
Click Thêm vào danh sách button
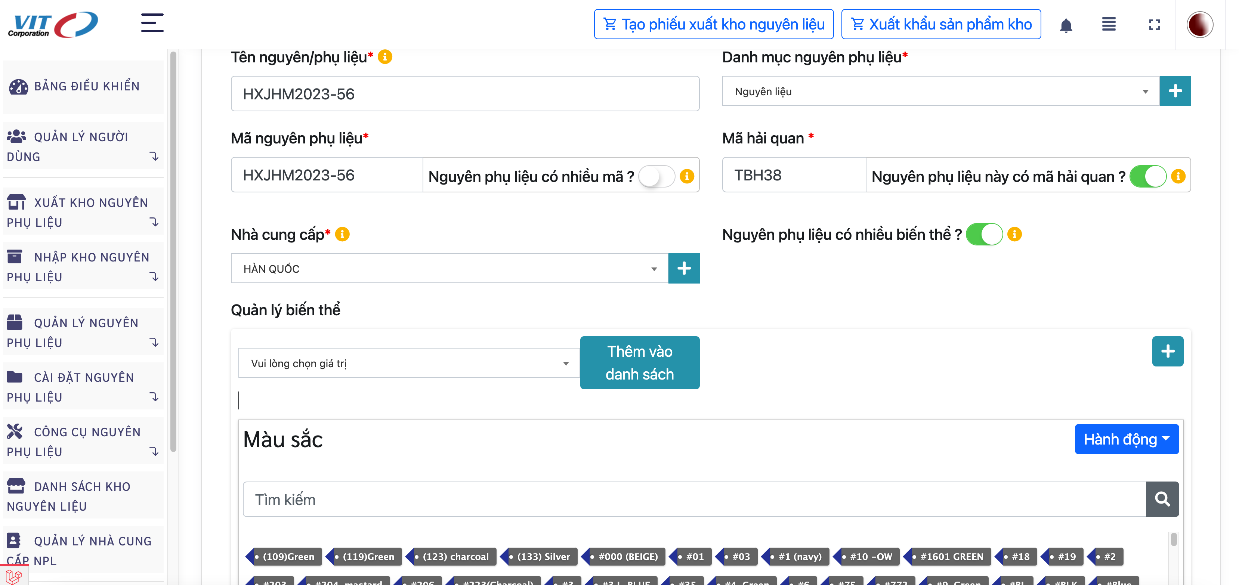point(639,362)
